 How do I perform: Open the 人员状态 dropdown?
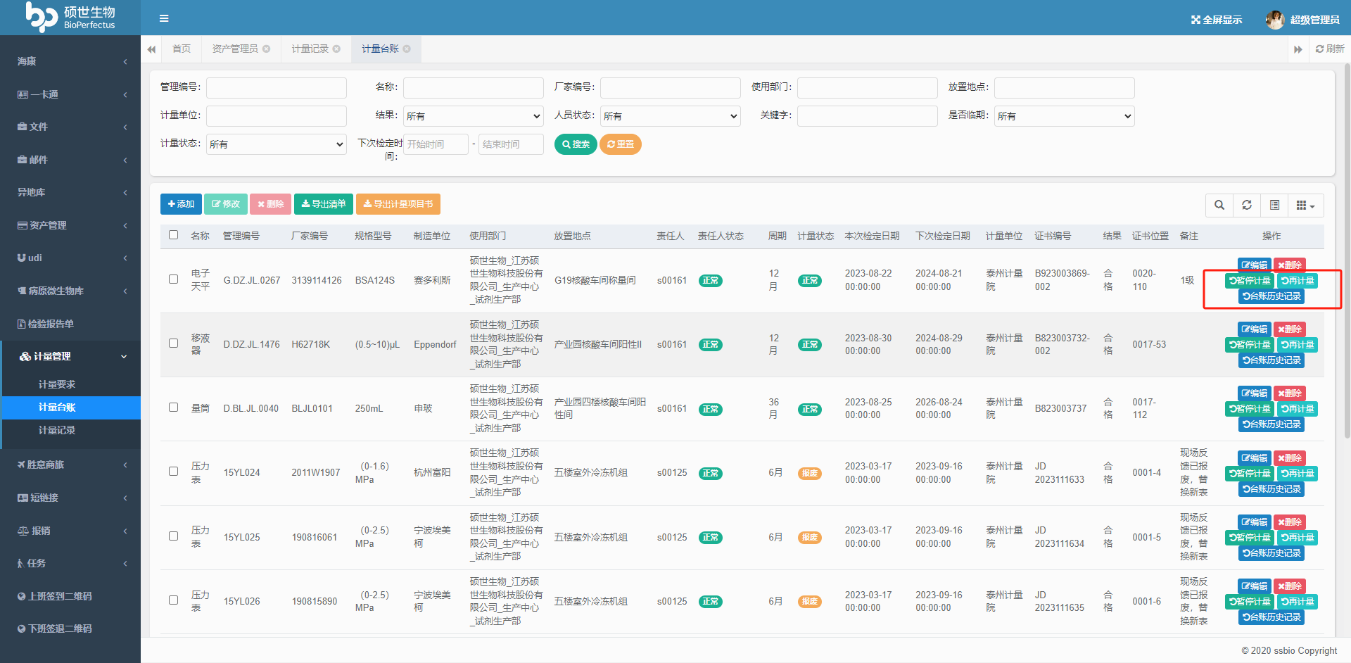[671, 116]
